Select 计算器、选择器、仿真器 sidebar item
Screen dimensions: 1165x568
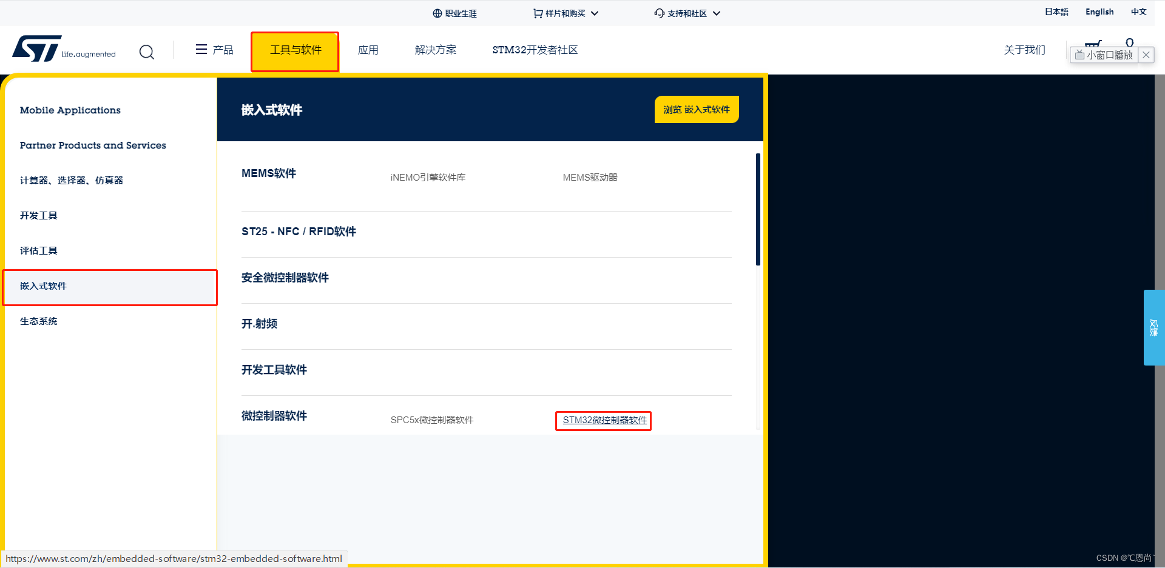click(72, 180)
